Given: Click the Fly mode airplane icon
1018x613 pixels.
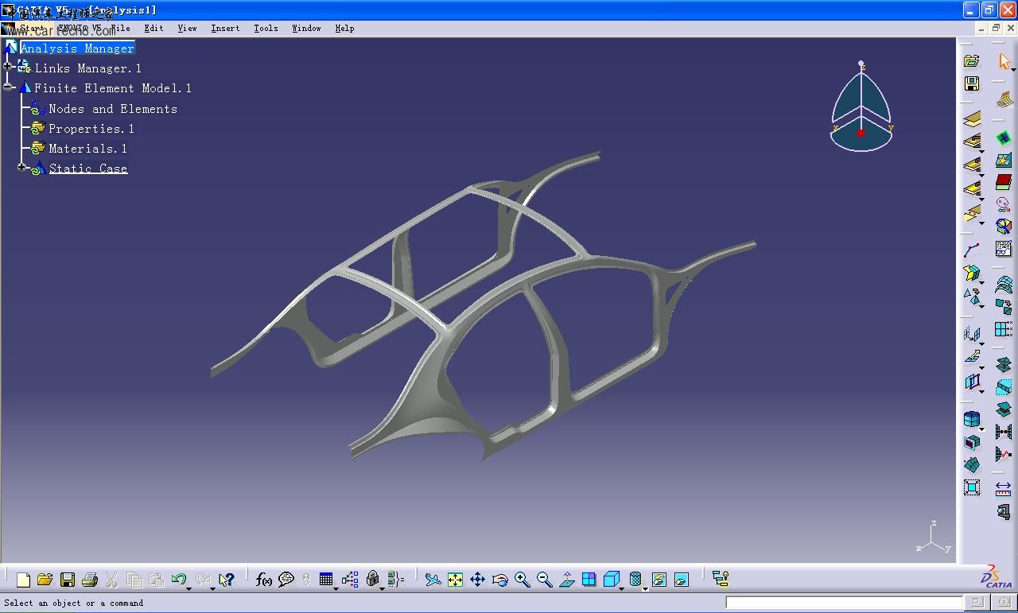Looking at the screenshot, I should click(432, 580).
